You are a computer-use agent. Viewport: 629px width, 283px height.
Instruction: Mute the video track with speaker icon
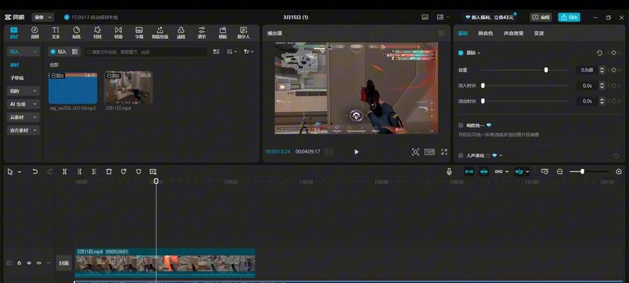pyautogui.click(x=39, y=263)
